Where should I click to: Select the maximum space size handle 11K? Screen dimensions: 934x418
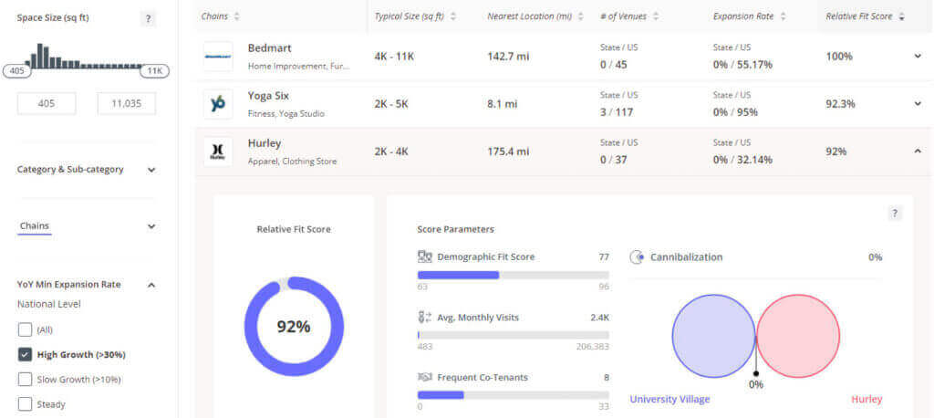[155, 71]
